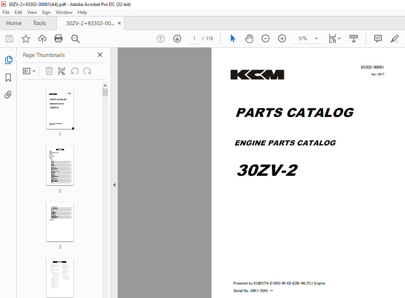This screenshot has width=405, height=298.
Task: Rotate page counterclockwise
Action: [75, 71]
